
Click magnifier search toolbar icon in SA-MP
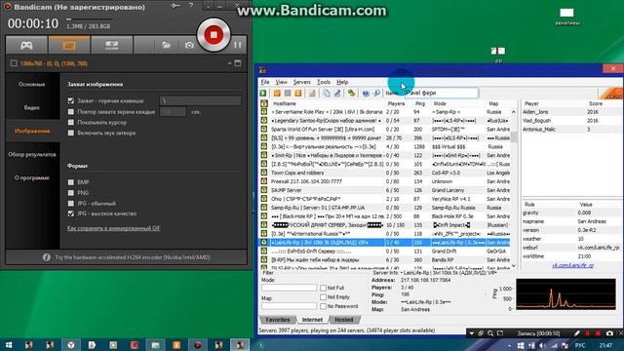click(x=376, y=94)
